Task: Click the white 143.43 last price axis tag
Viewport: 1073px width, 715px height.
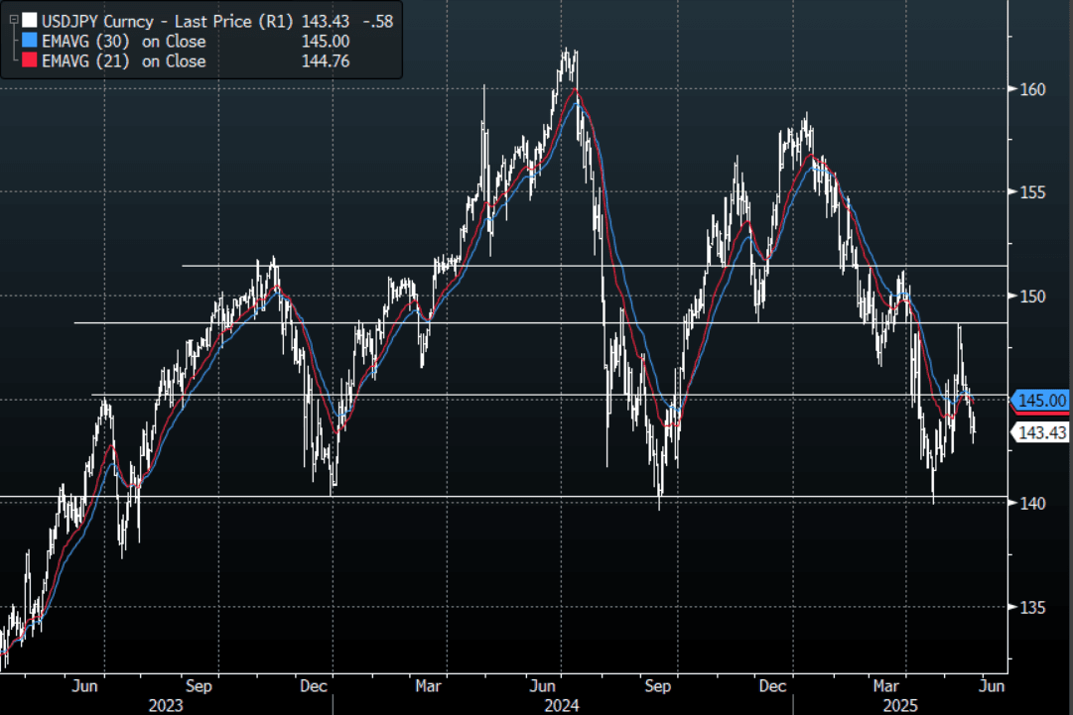Action: tap(1042, 432)
